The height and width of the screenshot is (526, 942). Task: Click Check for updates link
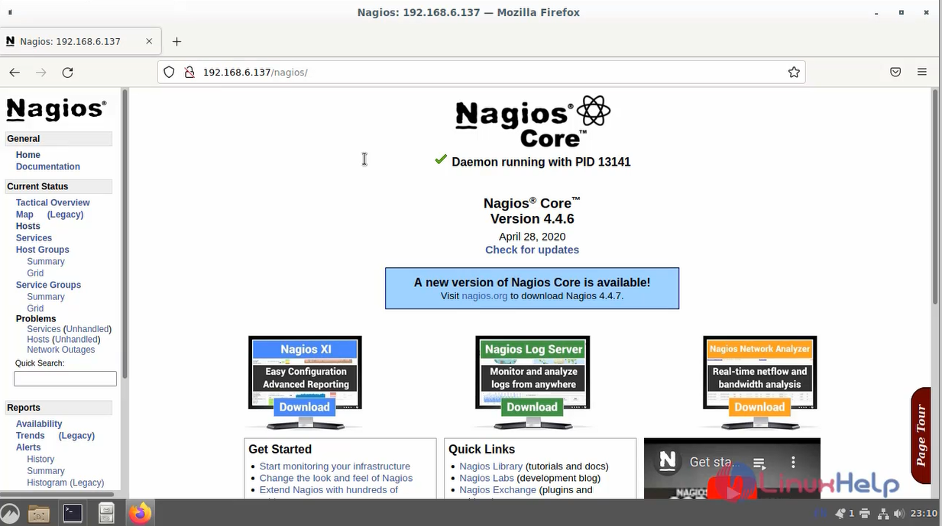(x=532, y=250)
